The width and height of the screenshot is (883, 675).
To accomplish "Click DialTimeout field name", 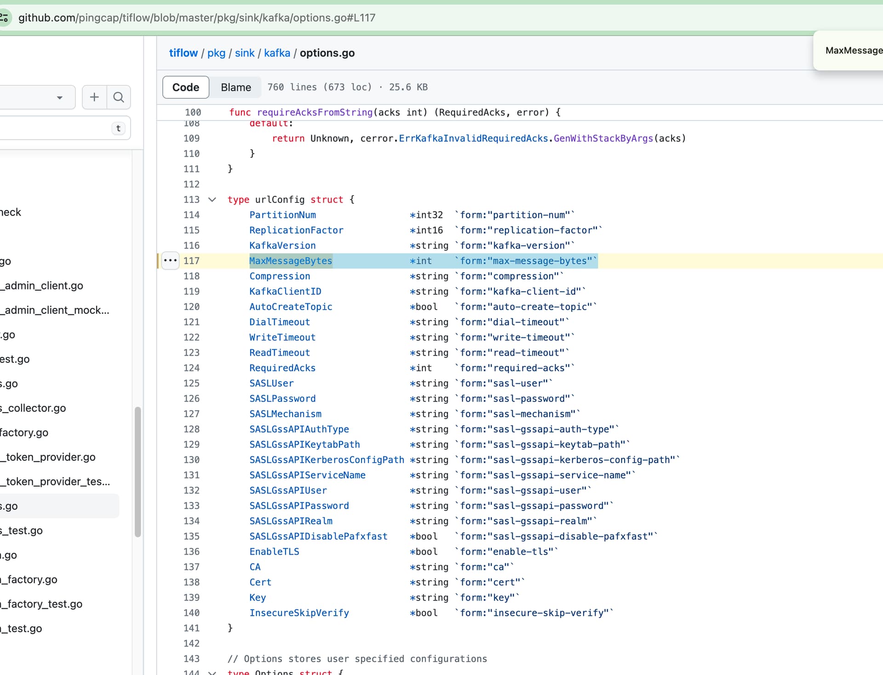I will tap(280, 322).
